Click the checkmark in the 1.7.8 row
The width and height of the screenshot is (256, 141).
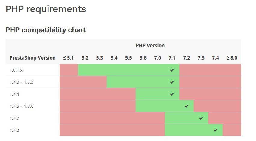(x=215, y=130)
